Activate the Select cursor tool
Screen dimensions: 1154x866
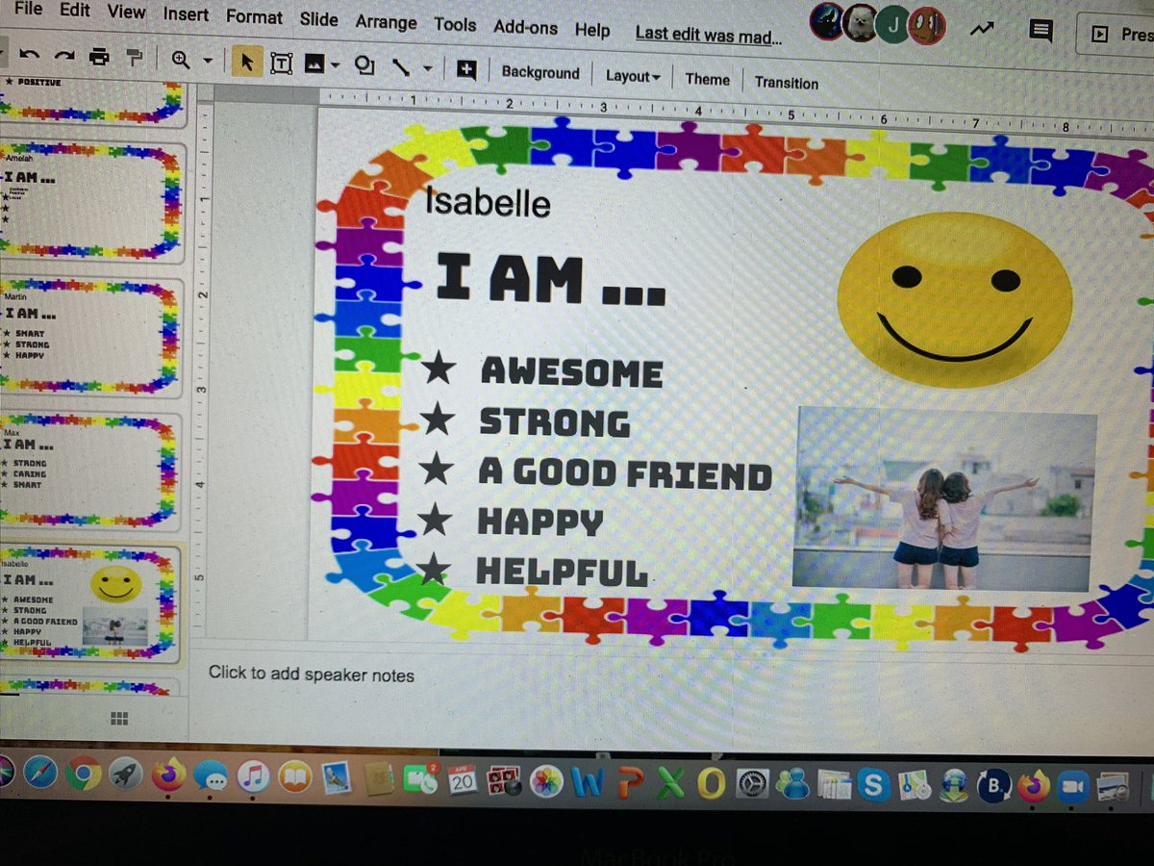click(x=247, y=63)
